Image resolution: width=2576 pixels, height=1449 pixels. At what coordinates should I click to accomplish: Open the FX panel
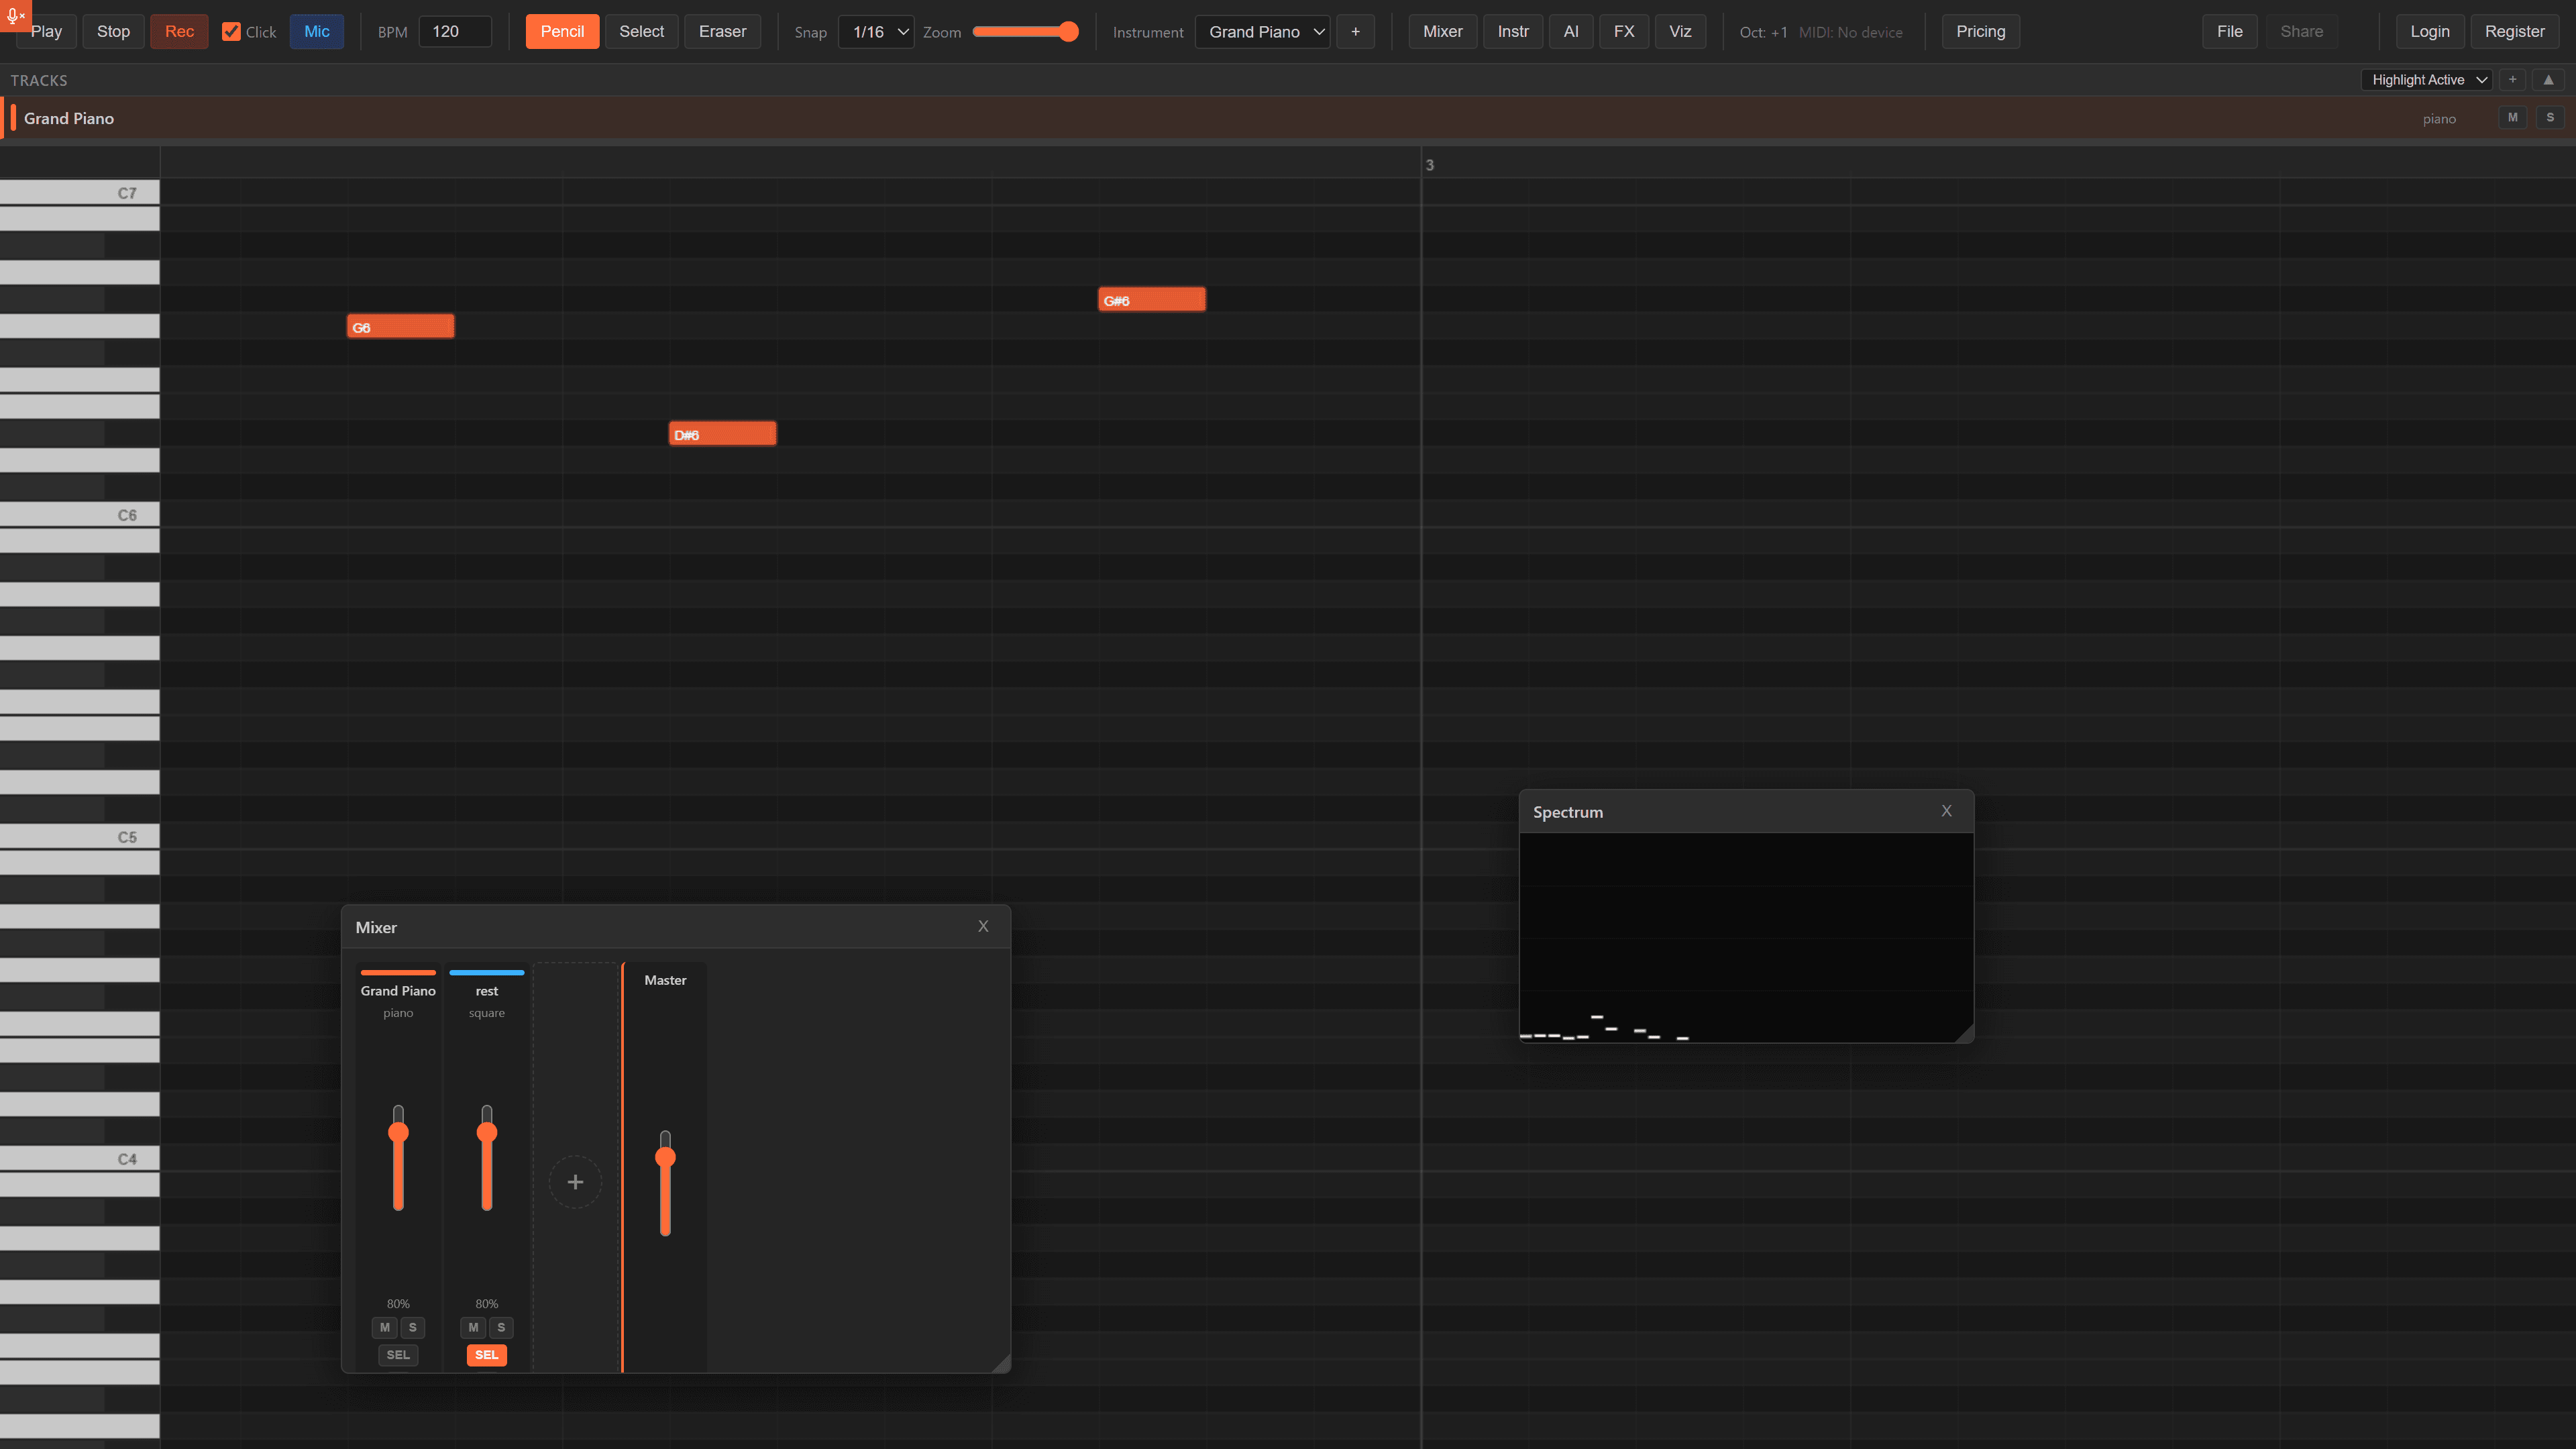pos(1623,31)
